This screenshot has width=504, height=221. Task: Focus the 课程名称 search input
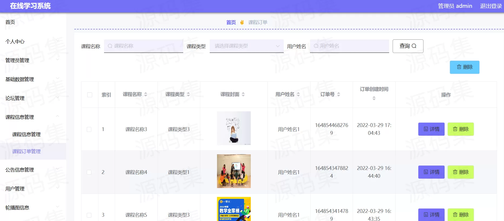143,46
